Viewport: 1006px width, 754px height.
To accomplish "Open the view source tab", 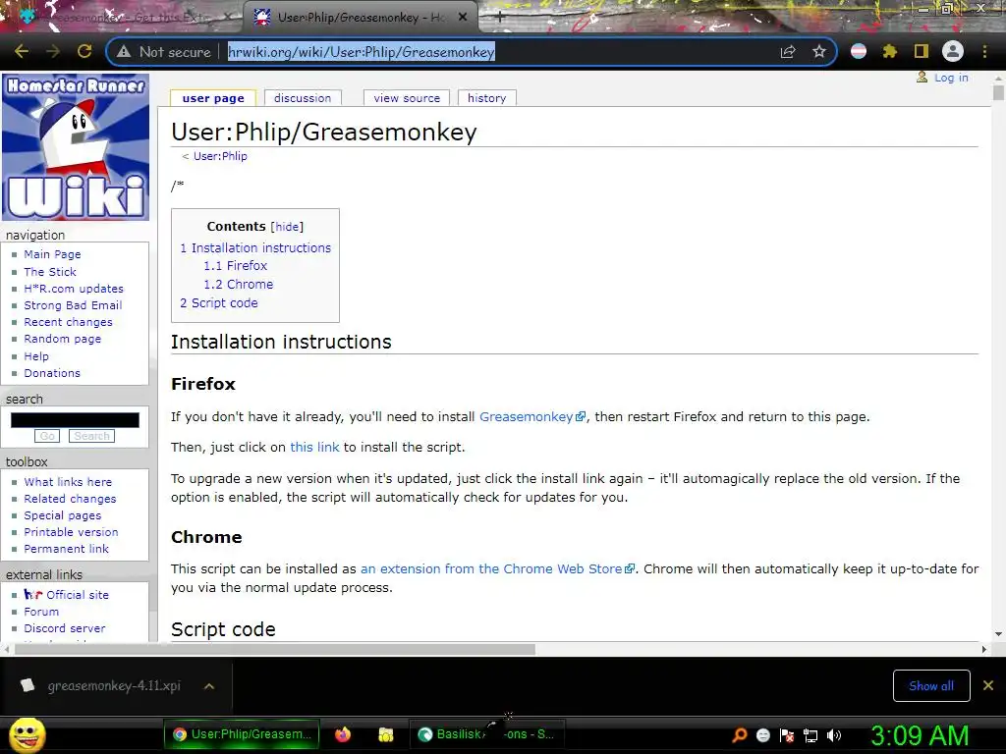I will coord(407,98).
